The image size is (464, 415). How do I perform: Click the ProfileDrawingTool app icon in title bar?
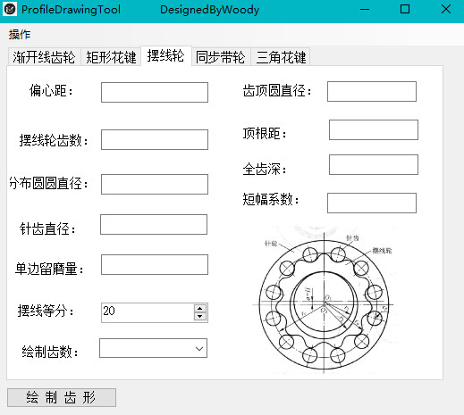click(10, 10)
